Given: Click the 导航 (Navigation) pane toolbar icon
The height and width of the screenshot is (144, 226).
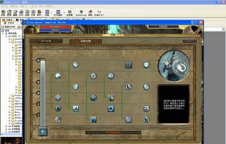Looking at the screenshot, I should (47, 13).
